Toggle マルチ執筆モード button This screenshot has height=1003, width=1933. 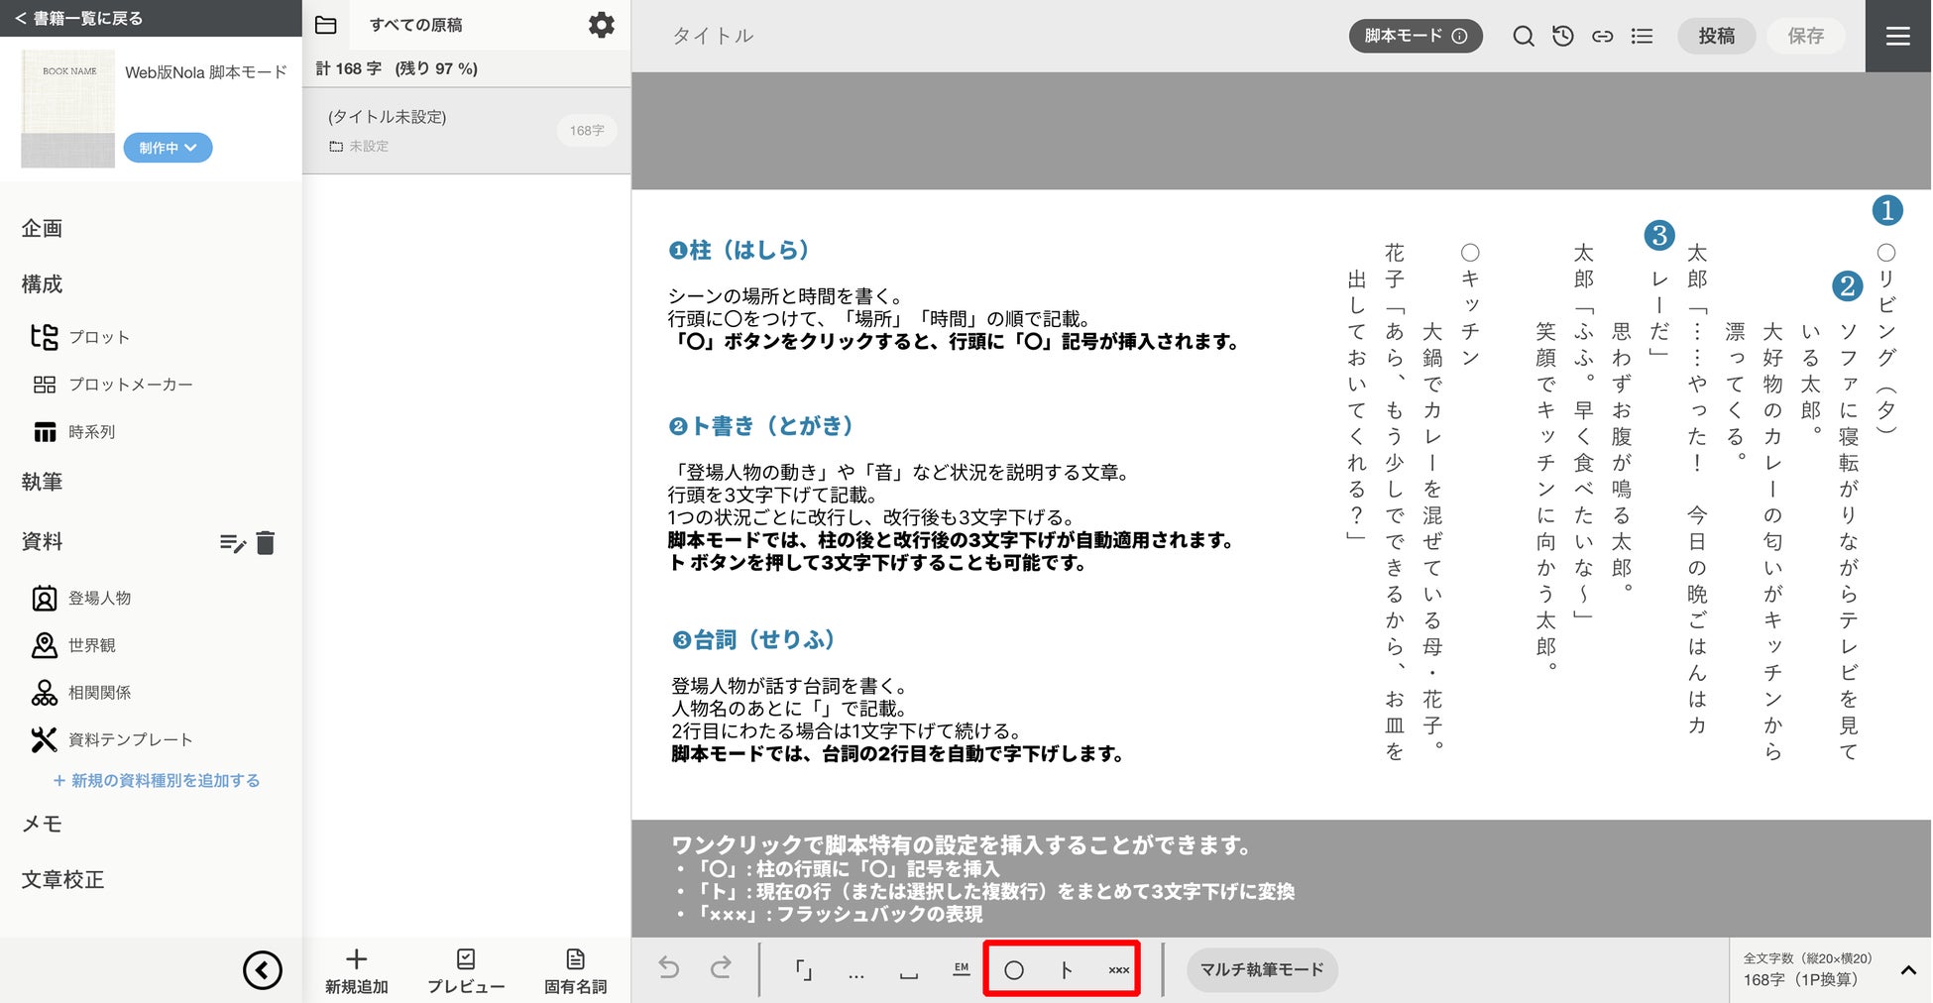(x=1262, y=969)
